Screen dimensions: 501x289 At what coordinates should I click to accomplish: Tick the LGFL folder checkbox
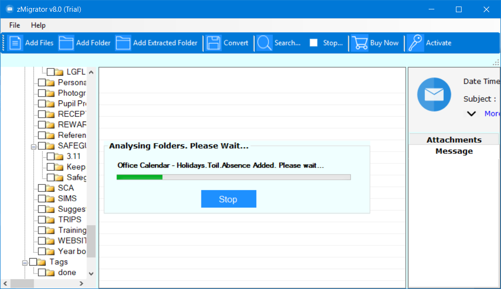pos(51,72)
